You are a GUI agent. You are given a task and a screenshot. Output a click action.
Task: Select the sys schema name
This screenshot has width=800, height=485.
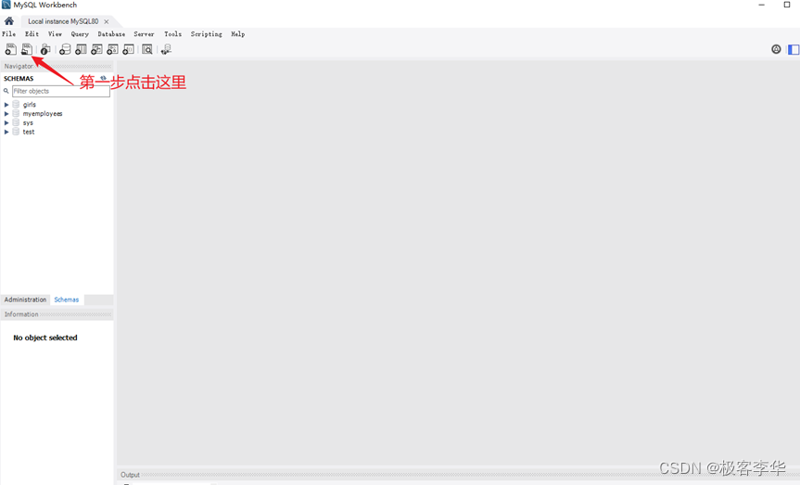tap(28, 122)
